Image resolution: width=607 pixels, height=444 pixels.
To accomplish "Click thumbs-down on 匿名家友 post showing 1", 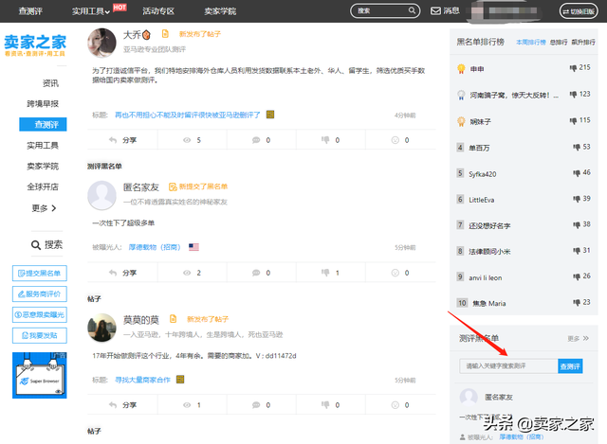I will 325,273.
